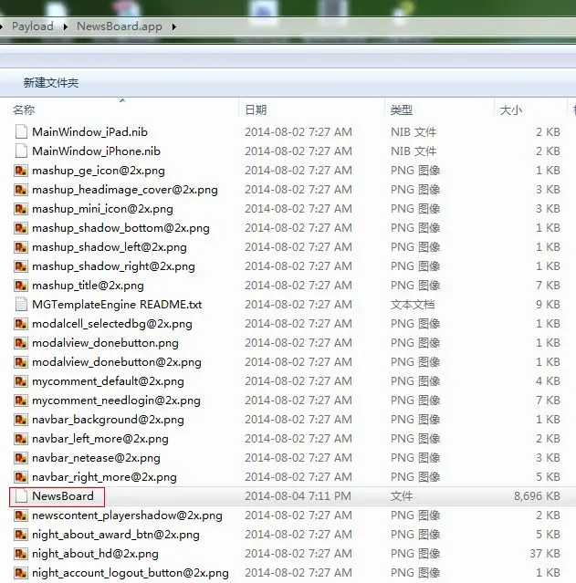Click the mashup_shadow_right@2x.png image icon
Screen dimensions: 576x583
(x=21, y=266)
